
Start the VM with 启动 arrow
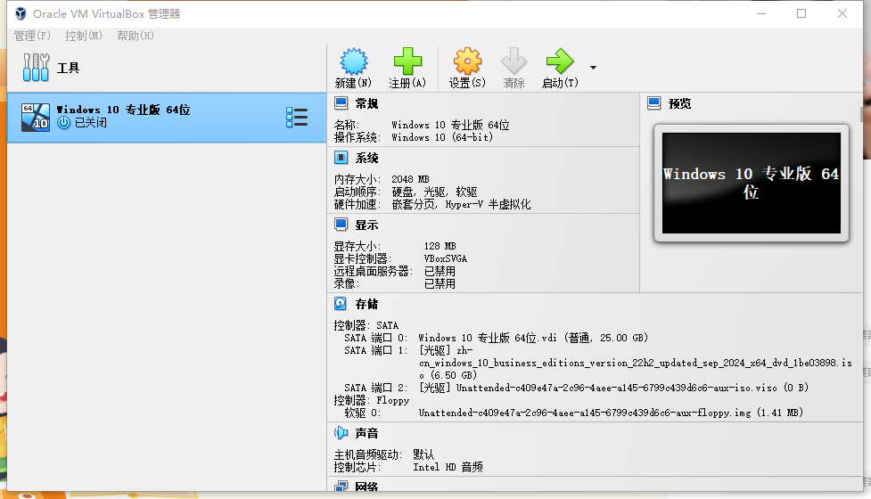pos(560,62)
